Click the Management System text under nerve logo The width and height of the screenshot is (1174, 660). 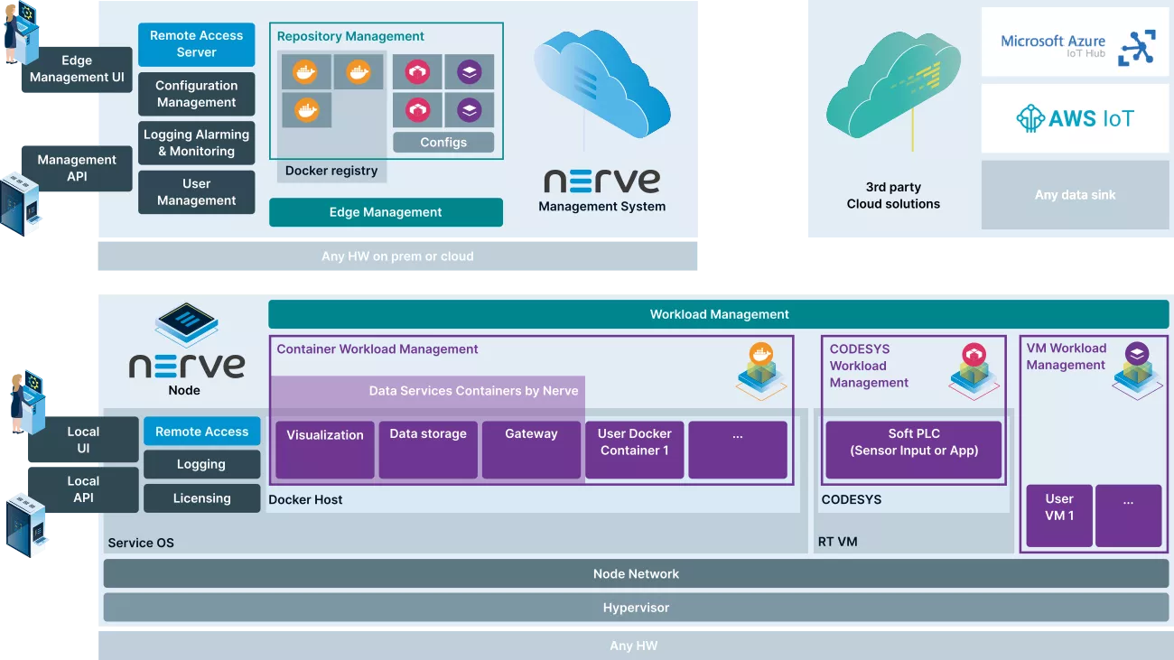pos(601,206)
